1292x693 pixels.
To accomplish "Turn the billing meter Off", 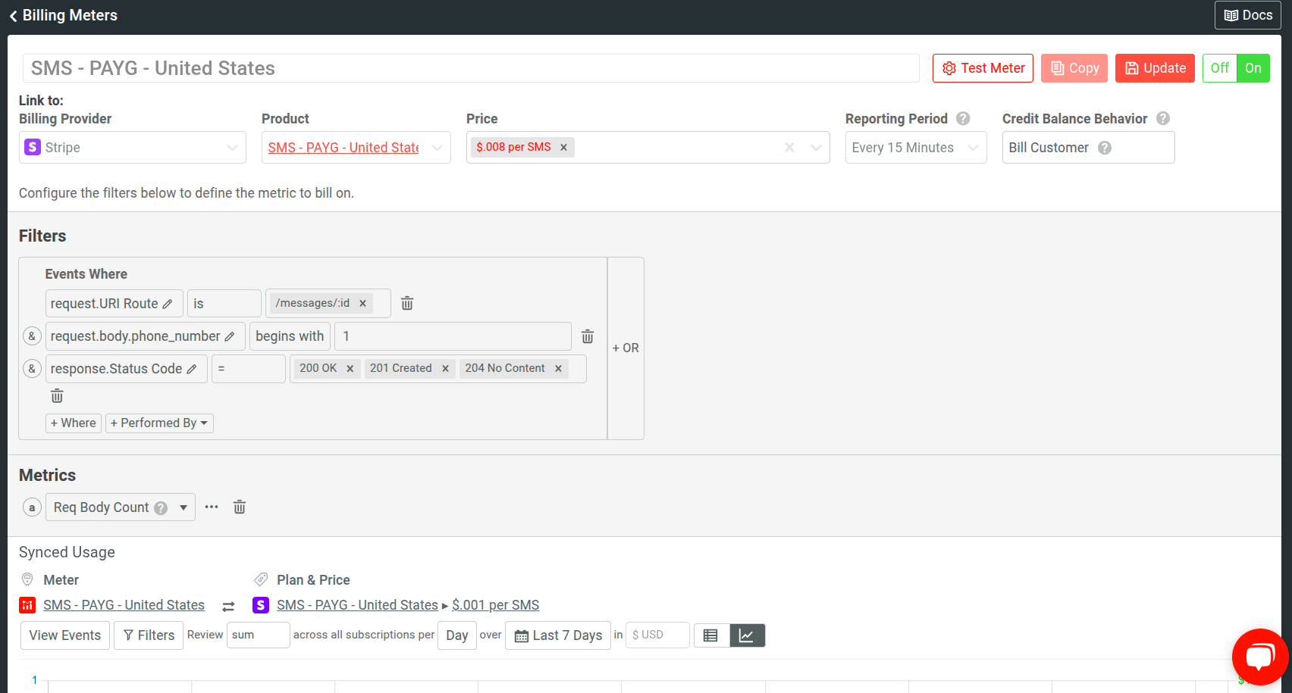I will 1219,67.
